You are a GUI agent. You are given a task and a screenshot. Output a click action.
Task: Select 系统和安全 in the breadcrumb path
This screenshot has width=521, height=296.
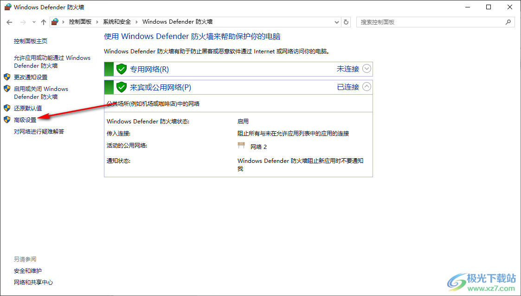(117, 22)
